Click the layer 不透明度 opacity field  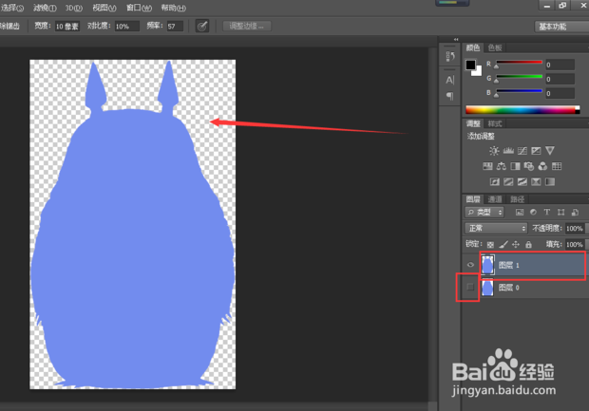coord(575,228)
